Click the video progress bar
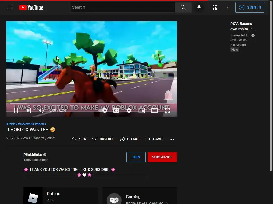The width and height of the screenshot is (273, 204). pos(92,104)
